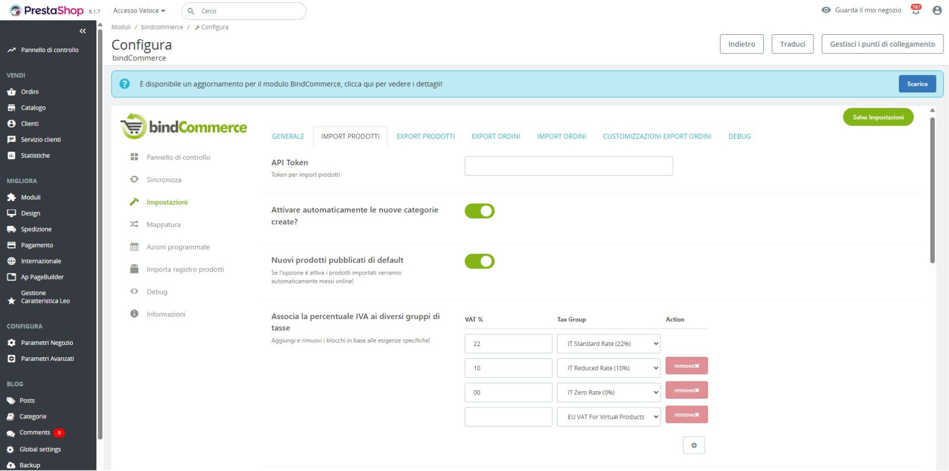Click the add VAT row plus button
Screen dimensions: 949x471
693,445
